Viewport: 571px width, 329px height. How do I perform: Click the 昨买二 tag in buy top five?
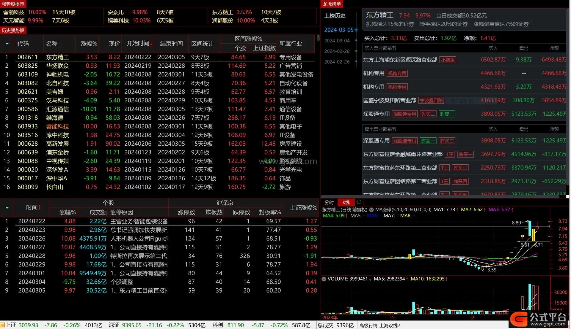tap(428, 114)
